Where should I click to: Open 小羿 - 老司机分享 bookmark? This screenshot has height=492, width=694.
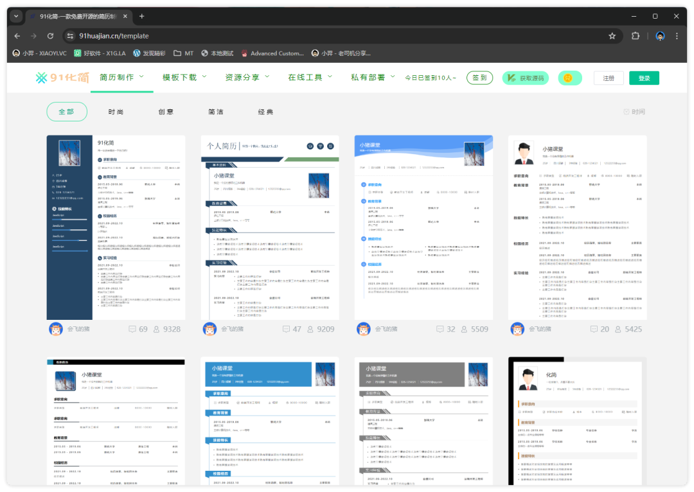(x=341, y=53)
